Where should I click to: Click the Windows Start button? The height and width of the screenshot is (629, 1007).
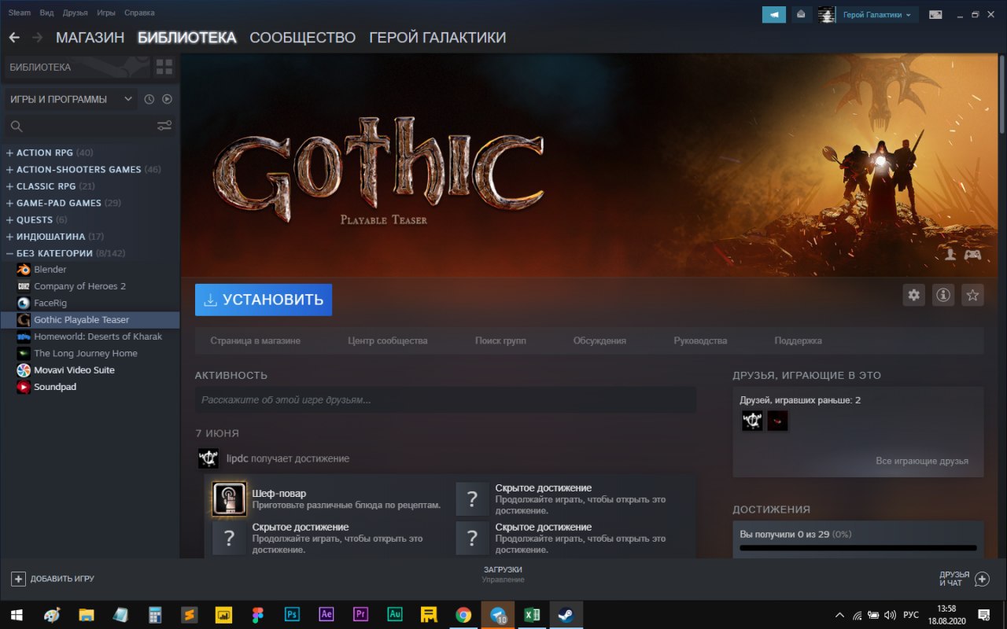pos(16,615)
